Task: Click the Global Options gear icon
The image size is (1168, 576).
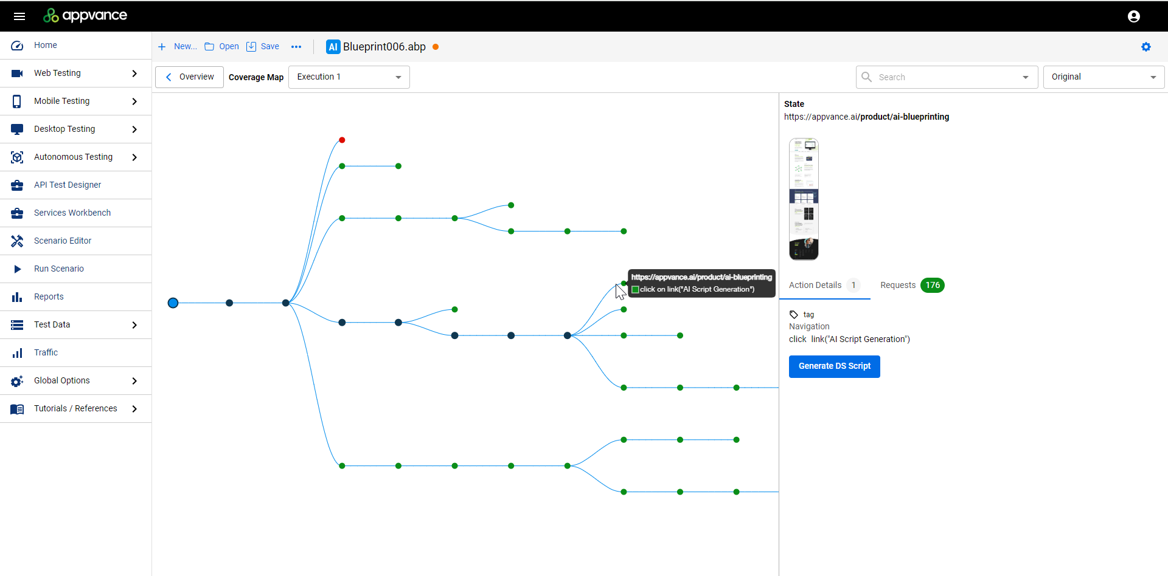Action: (x=17, y=381)
